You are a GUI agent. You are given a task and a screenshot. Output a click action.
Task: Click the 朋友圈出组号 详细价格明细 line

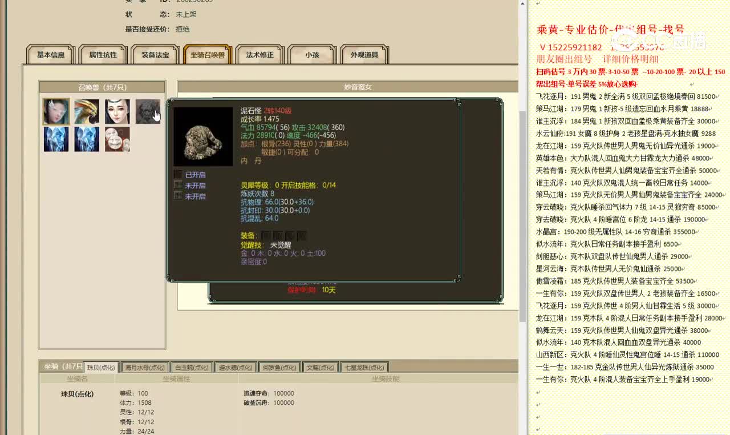coord(597,59)
